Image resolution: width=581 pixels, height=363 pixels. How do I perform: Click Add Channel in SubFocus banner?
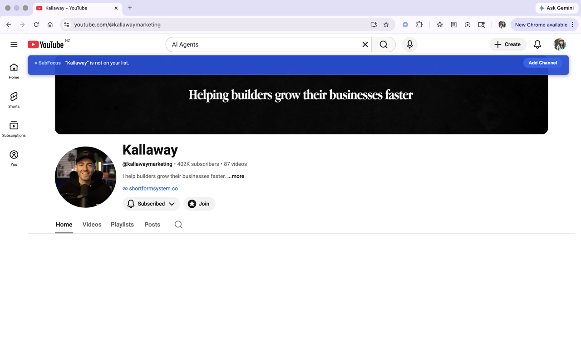click(x=542, y=63)
